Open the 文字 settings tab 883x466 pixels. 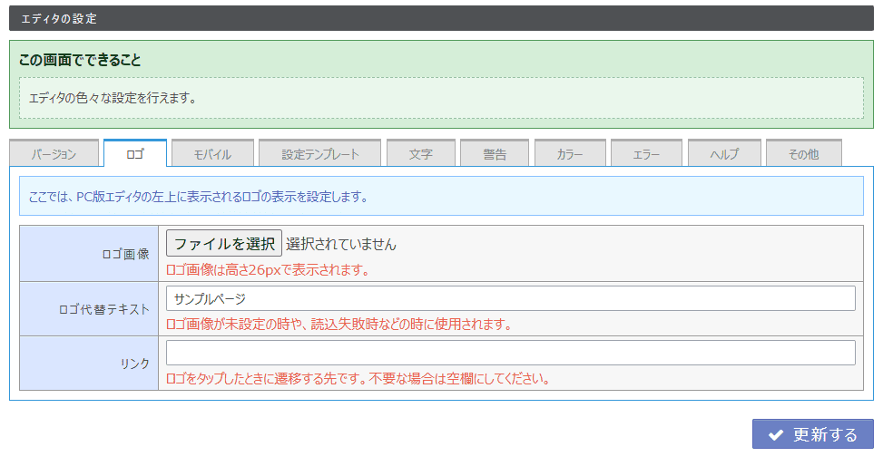(420, 154)
